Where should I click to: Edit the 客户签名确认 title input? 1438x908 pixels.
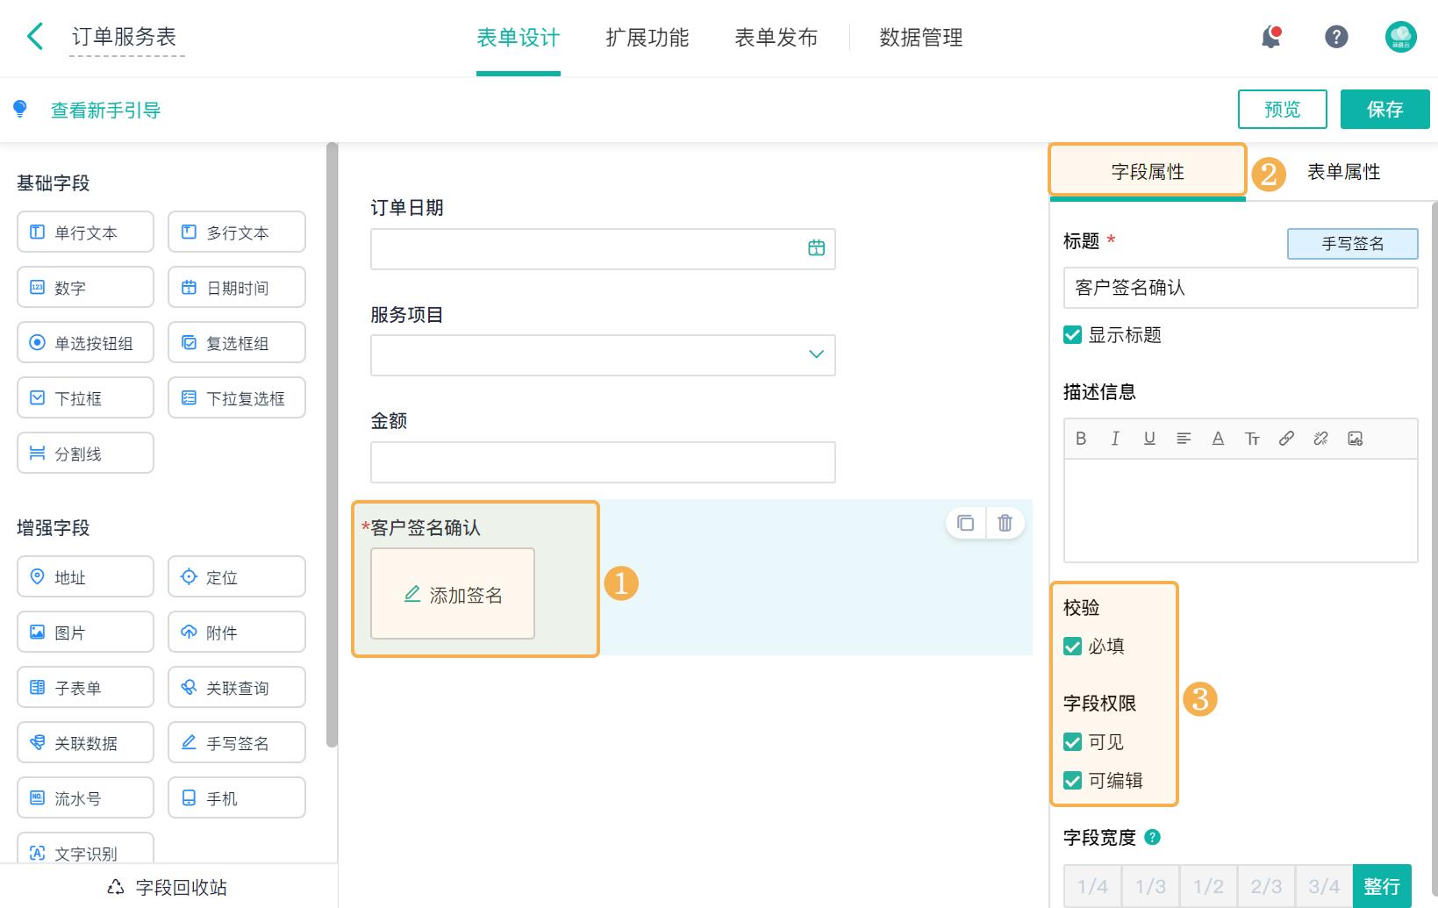(x=1240, y=288)
